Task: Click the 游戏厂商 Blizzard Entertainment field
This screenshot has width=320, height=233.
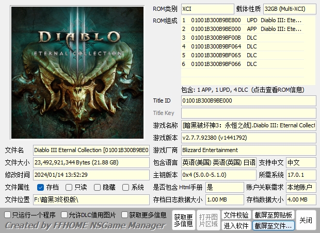Action: click(x=249, y=150)
